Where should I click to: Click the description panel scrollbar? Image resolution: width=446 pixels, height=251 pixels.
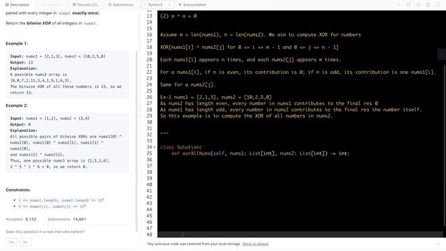click(x=137, y=141)
